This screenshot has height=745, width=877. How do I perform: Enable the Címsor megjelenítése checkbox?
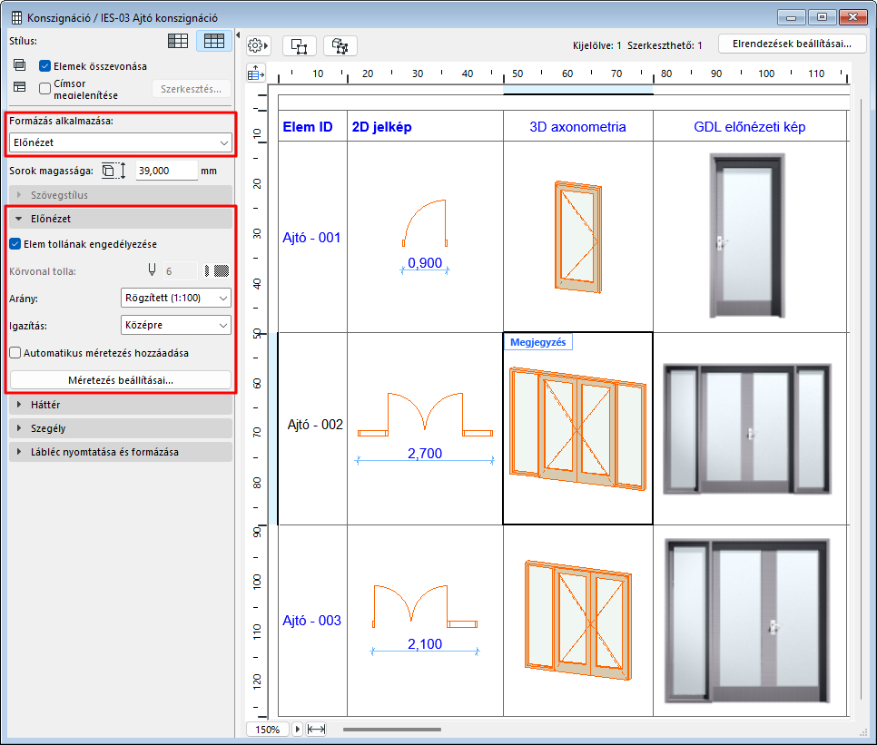tap(45, 88)
